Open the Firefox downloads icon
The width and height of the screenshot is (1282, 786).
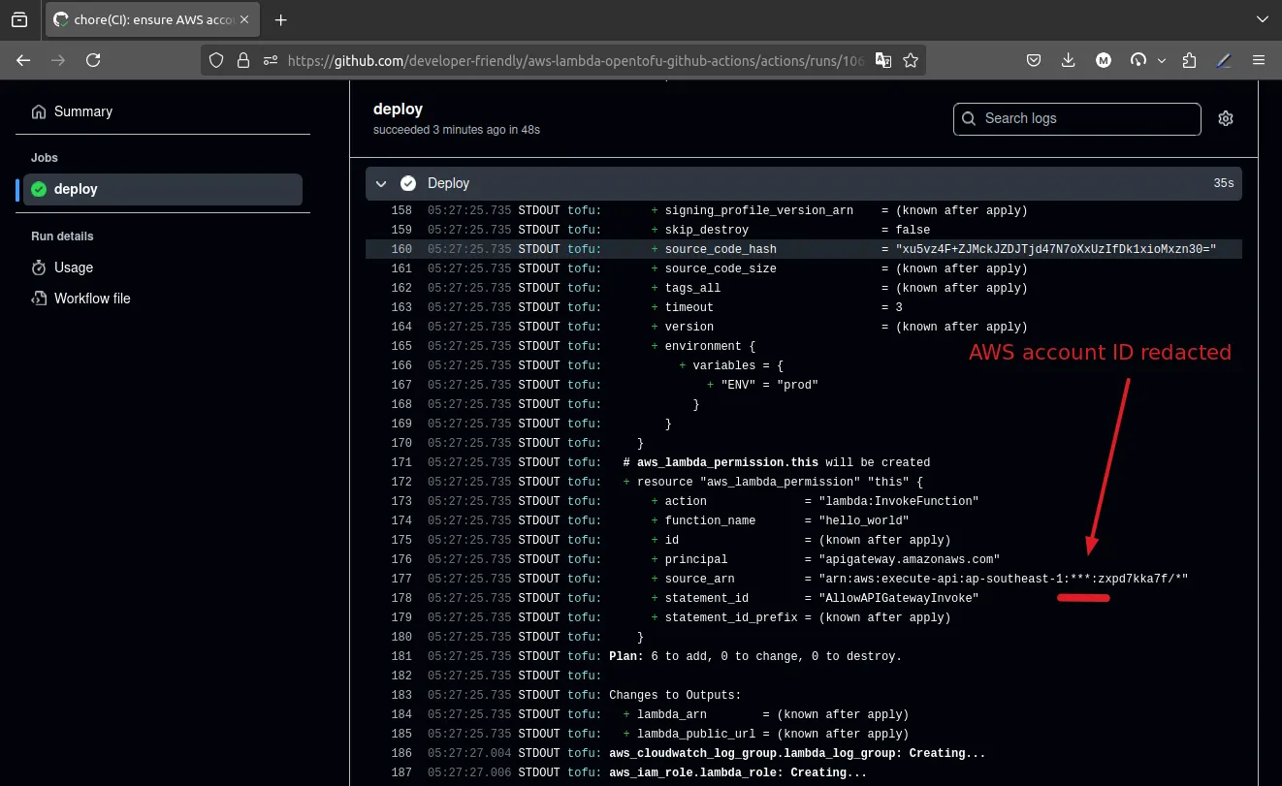point(1068,60)
